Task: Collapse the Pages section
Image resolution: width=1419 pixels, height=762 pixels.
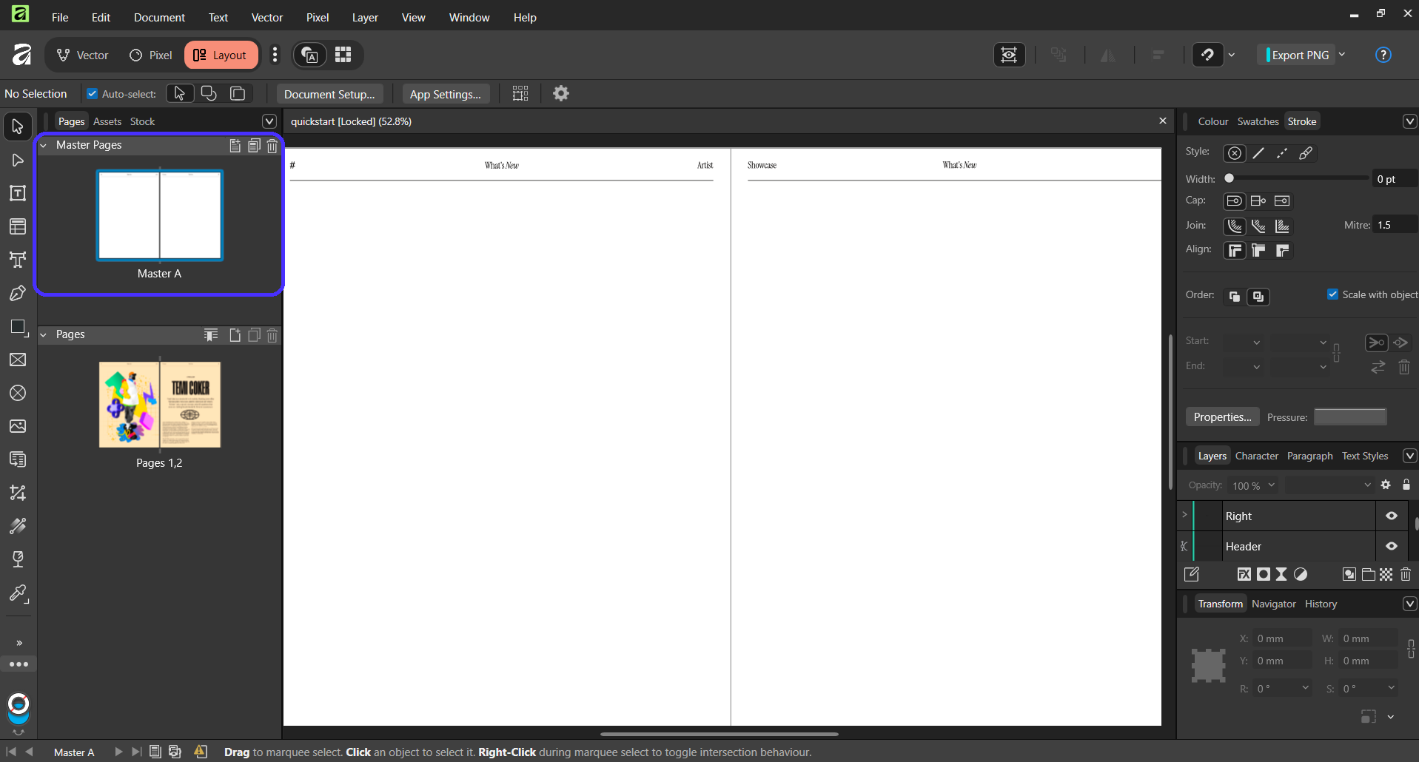Action: (43, 335)
